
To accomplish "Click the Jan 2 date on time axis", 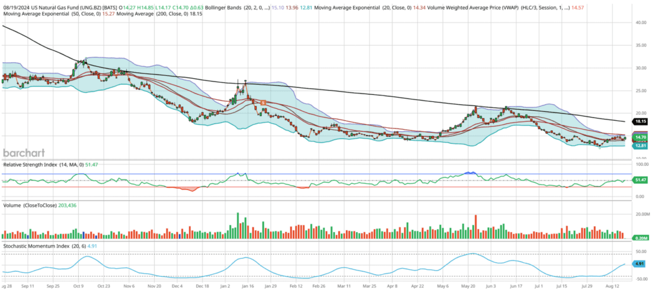I will pos(225,286).
